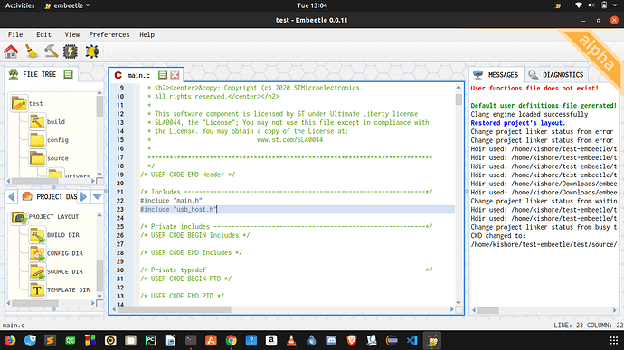Click the editor horizontal scrollbar thumb

(174, 309)
